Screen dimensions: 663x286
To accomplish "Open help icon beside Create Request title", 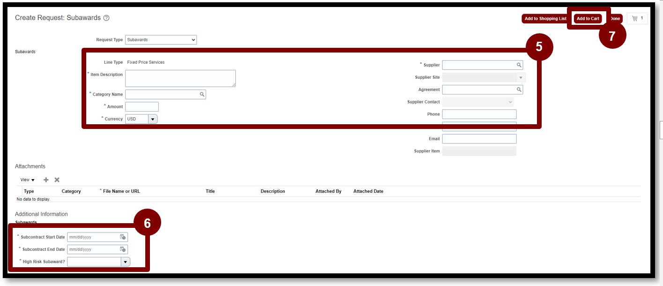I will [x=106, y=18].
